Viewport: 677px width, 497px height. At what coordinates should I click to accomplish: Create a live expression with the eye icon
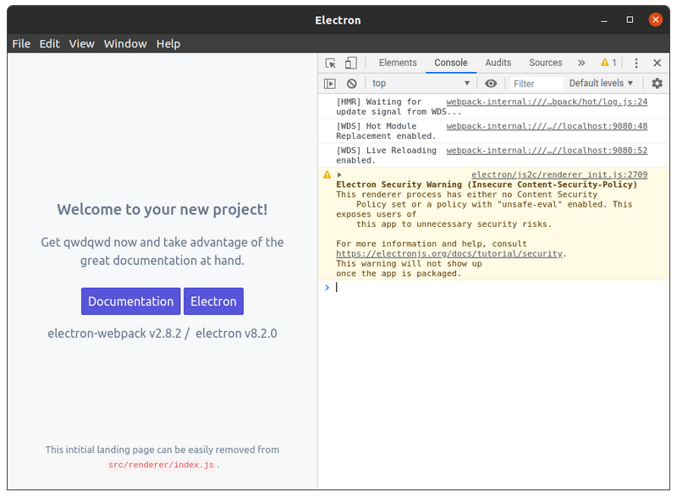[492, 83]
